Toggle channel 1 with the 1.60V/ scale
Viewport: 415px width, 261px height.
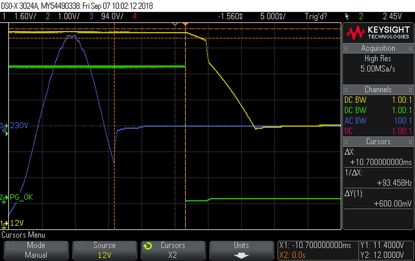pos(19,16)
